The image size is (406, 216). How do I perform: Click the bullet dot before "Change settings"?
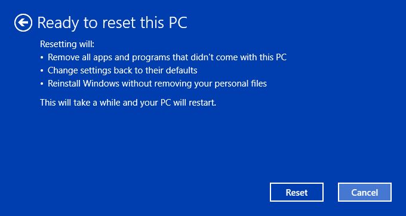point(42,71)
